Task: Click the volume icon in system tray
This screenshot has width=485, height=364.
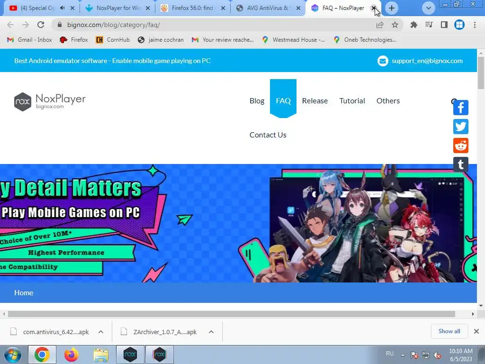Action: 437,355
